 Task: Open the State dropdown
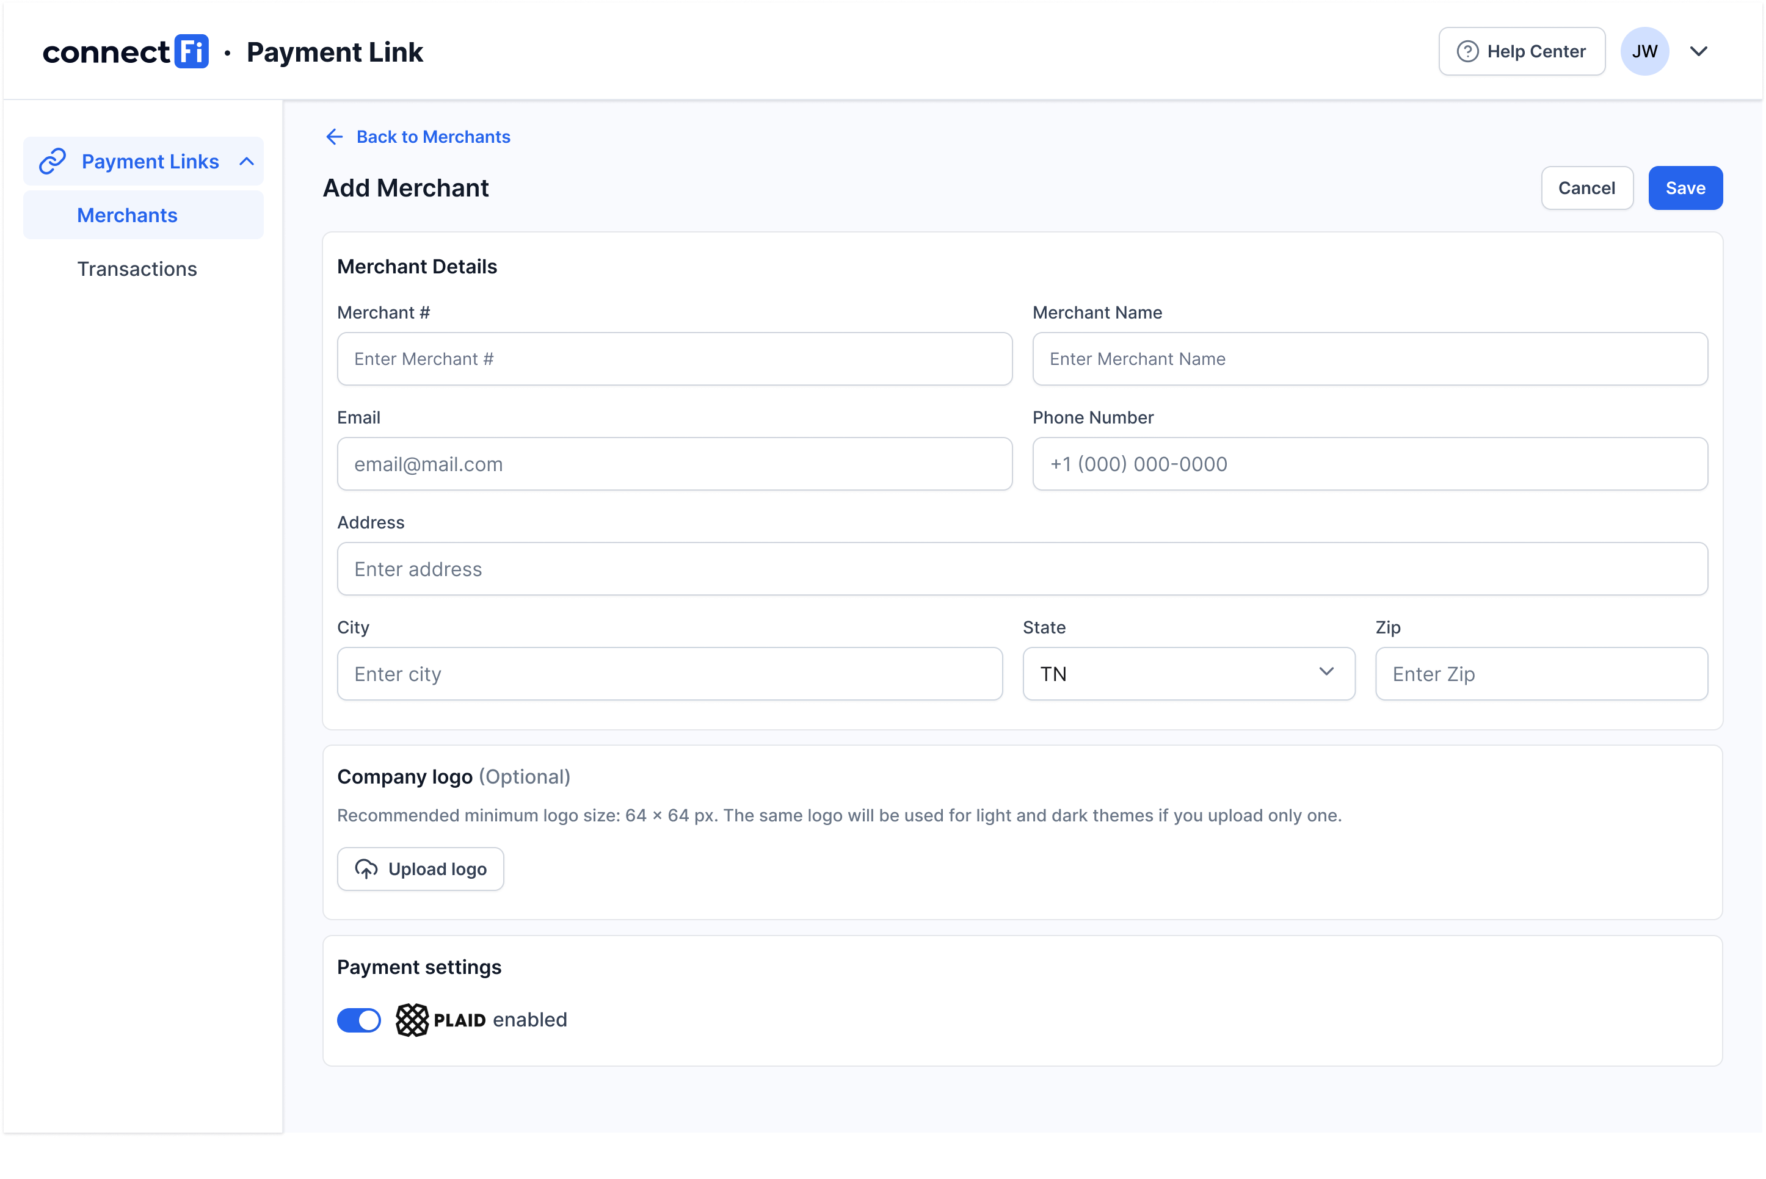pos(1189,674)
